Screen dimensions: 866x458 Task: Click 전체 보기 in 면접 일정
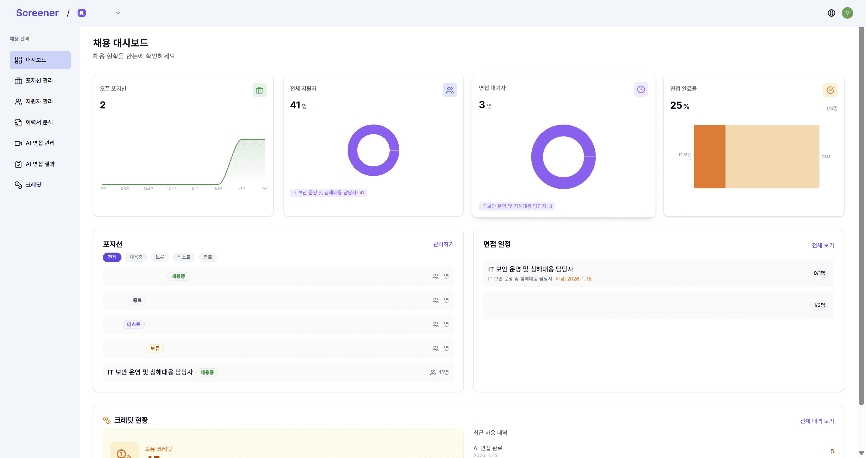point(823,245)
